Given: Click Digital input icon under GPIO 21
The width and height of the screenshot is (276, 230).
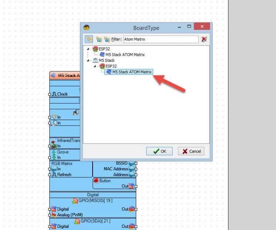Looking at the screenshot, I should pos(54,226).
